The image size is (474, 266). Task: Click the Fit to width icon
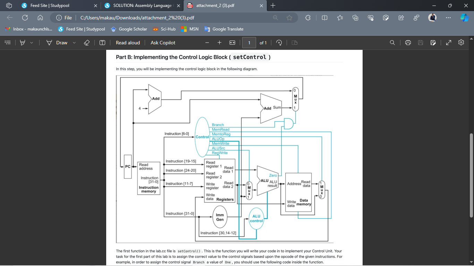pyautogui.click(x=232, y=43)
